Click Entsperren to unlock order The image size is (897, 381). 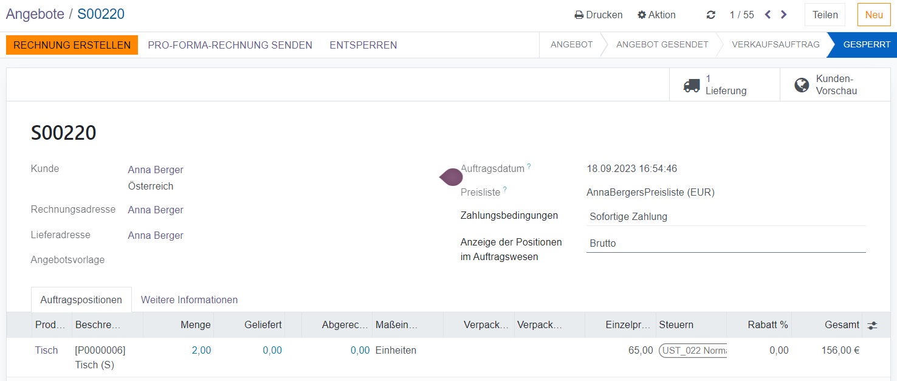[363, 45]
